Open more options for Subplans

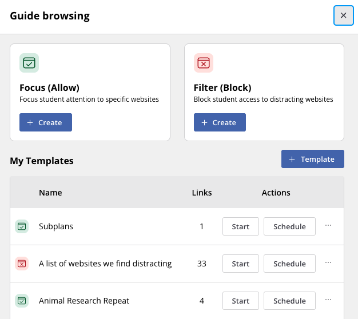(x=328, y=225)
